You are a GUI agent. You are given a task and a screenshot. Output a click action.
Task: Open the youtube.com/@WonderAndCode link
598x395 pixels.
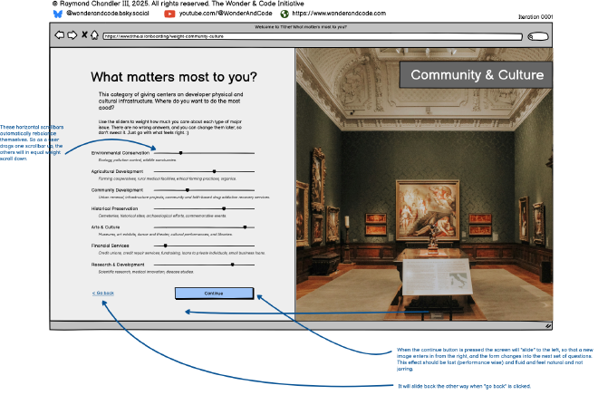[226, 14]
